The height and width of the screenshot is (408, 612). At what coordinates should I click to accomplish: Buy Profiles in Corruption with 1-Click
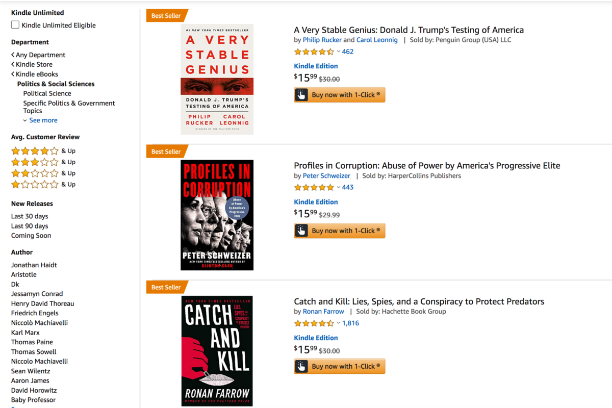(339, 231)
